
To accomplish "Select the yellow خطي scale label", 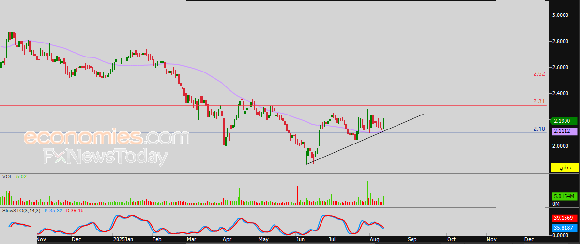I will coord(565,168).
